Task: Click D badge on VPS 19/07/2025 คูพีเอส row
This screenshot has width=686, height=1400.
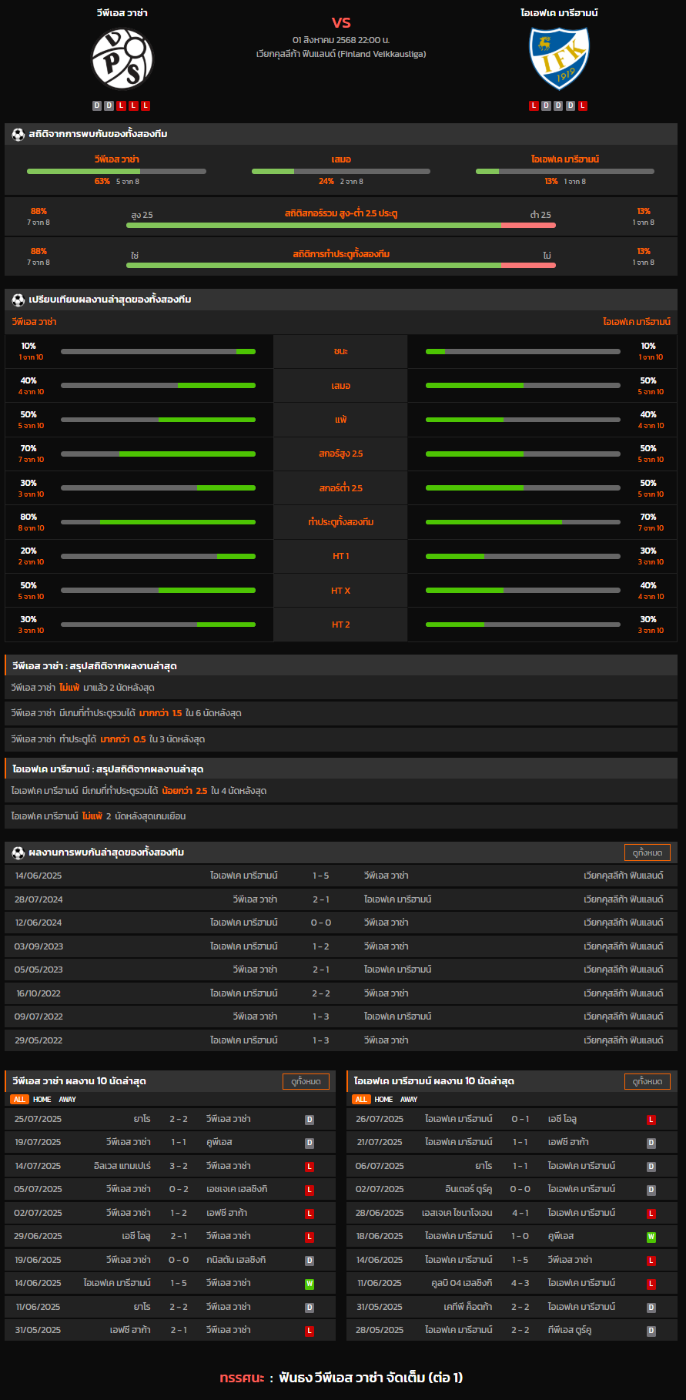Action: (x=310, y=1144)
